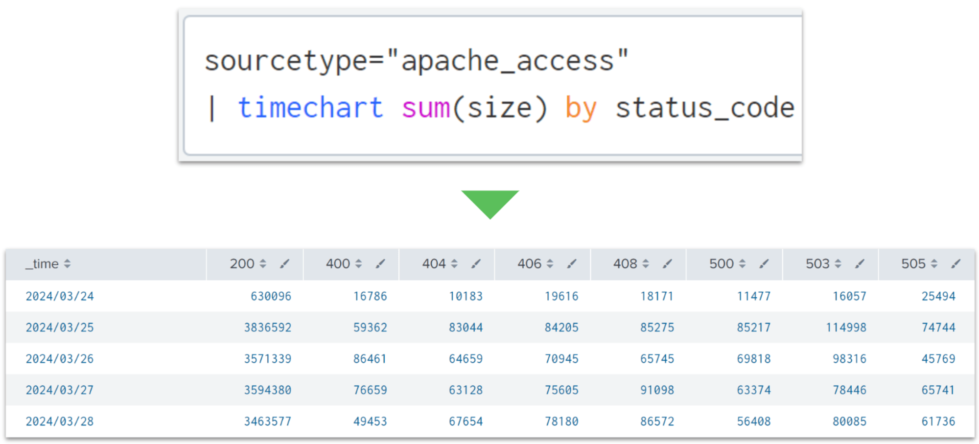Click the value 67654
The image size is (979, 444).
coord(466,421)
